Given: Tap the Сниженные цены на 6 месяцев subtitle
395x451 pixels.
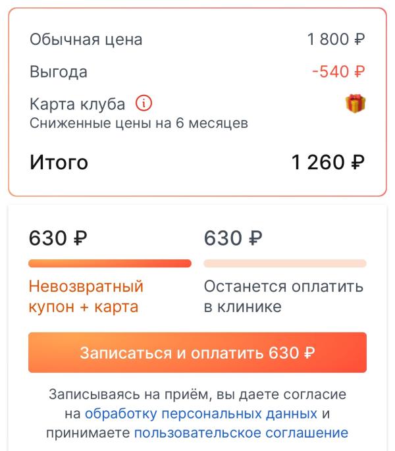Looking at the screenshot, I should pos(138,123).
